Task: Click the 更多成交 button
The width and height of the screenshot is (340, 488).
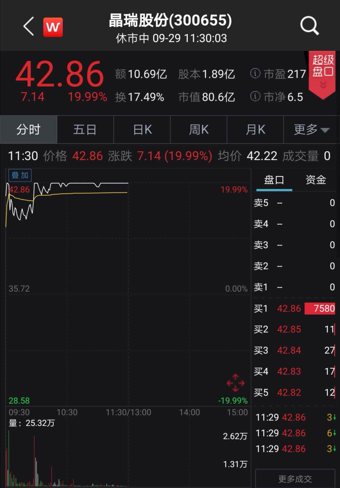Action: pos(295,479)
